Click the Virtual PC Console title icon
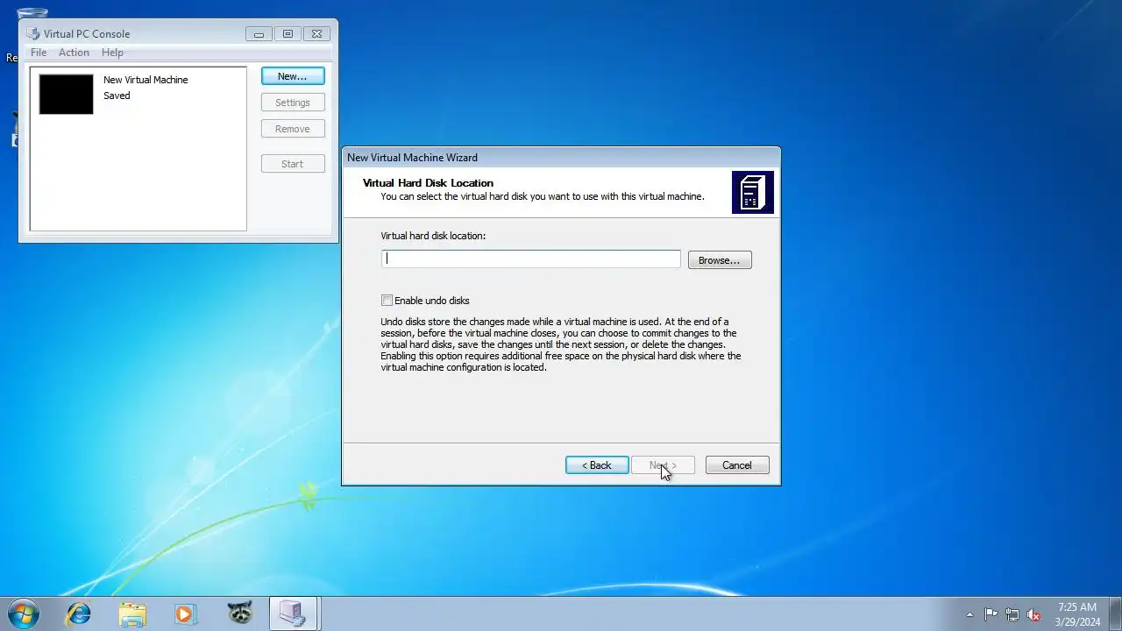The height and width of the screenshot is (631, 1122). pyautogui.click(x=33, y=33)
